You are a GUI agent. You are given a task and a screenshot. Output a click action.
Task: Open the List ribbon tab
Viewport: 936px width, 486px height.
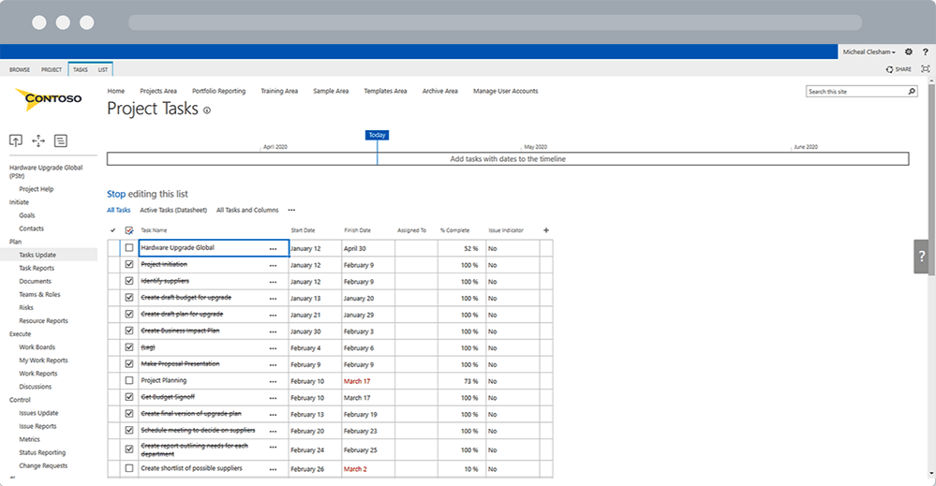tap(103, 69)
